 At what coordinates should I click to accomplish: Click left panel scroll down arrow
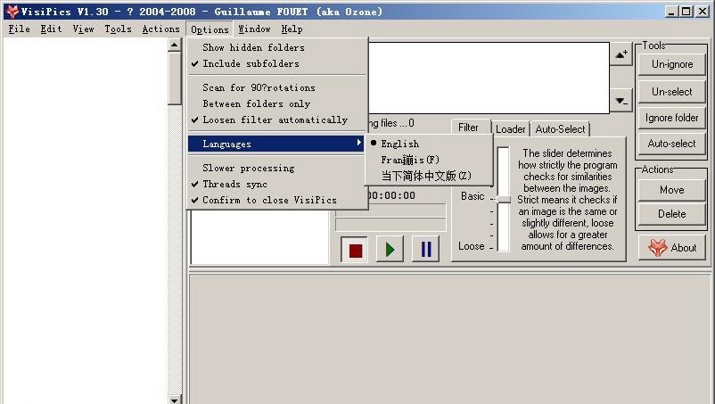pyautogui.click(x=174, y=399)
